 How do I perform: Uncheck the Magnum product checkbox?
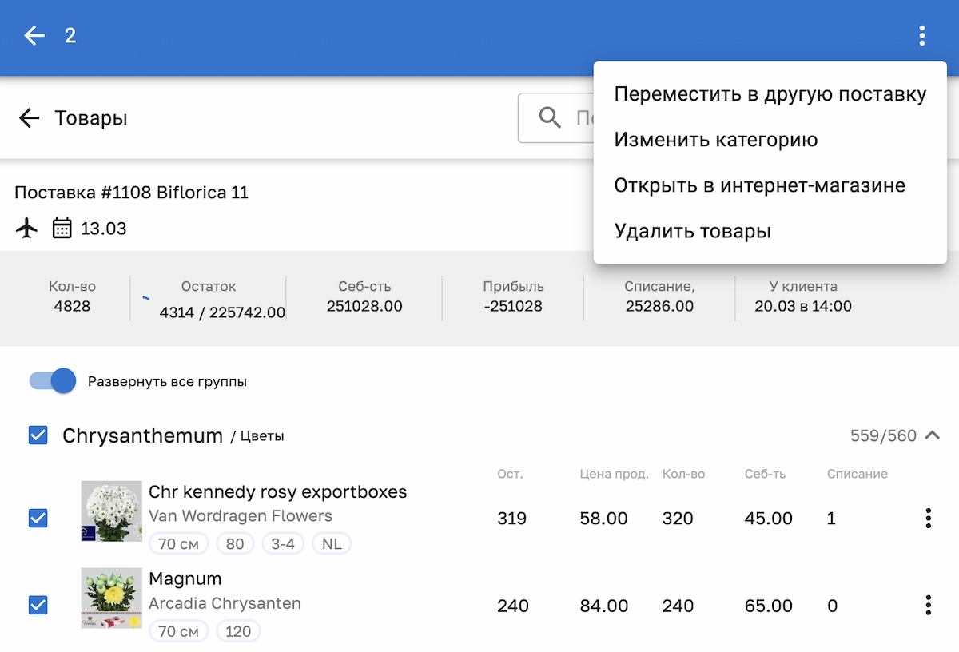(38, 605)
